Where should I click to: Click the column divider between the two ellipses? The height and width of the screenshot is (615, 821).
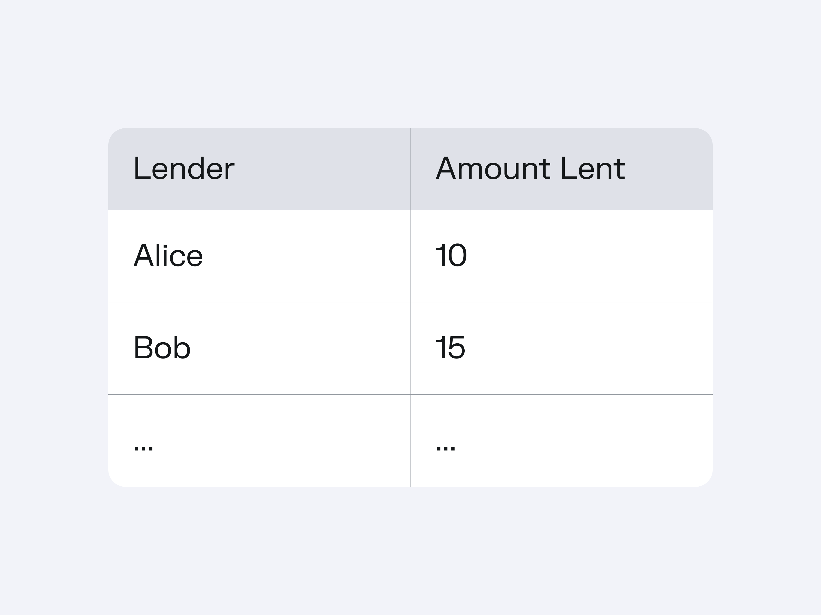(410, 440)
